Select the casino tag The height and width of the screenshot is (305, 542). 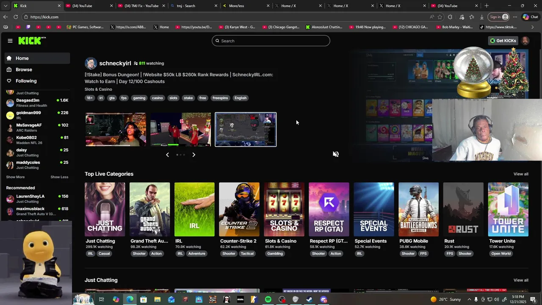point(158,98)
